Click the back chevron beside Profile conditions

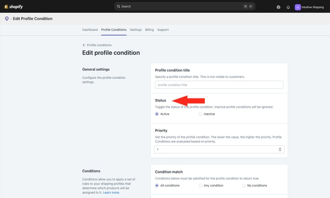coord(84,45)
